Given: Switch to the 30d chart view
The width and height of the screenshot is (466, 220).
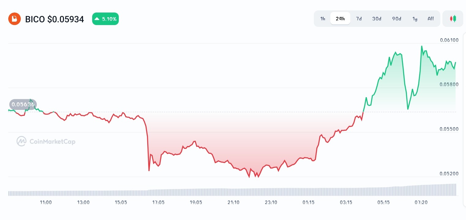Looking at the screenshot, I should coord(377,19).
